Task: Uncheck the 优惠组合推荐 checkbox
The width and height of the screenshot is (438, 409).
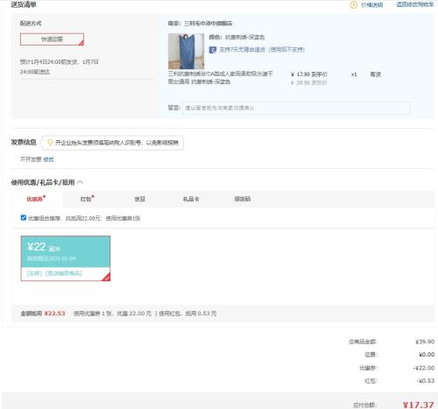Action: coord(24,218)
